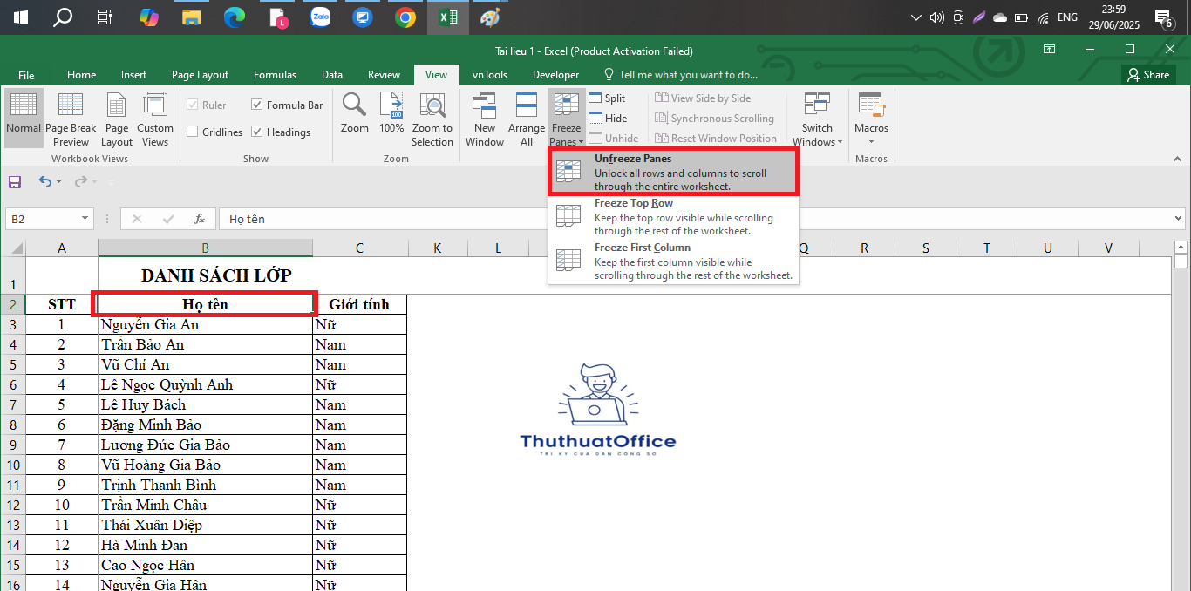This screenshot has height=591, width=1191.
Task: Set zoom to 100%
Action: click(x=391, y=113)
